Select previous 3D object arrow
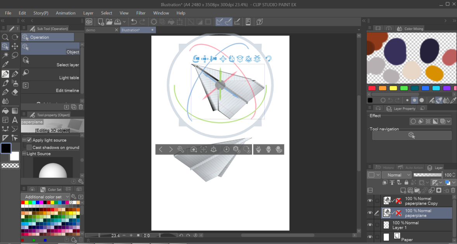 (161, 149)
